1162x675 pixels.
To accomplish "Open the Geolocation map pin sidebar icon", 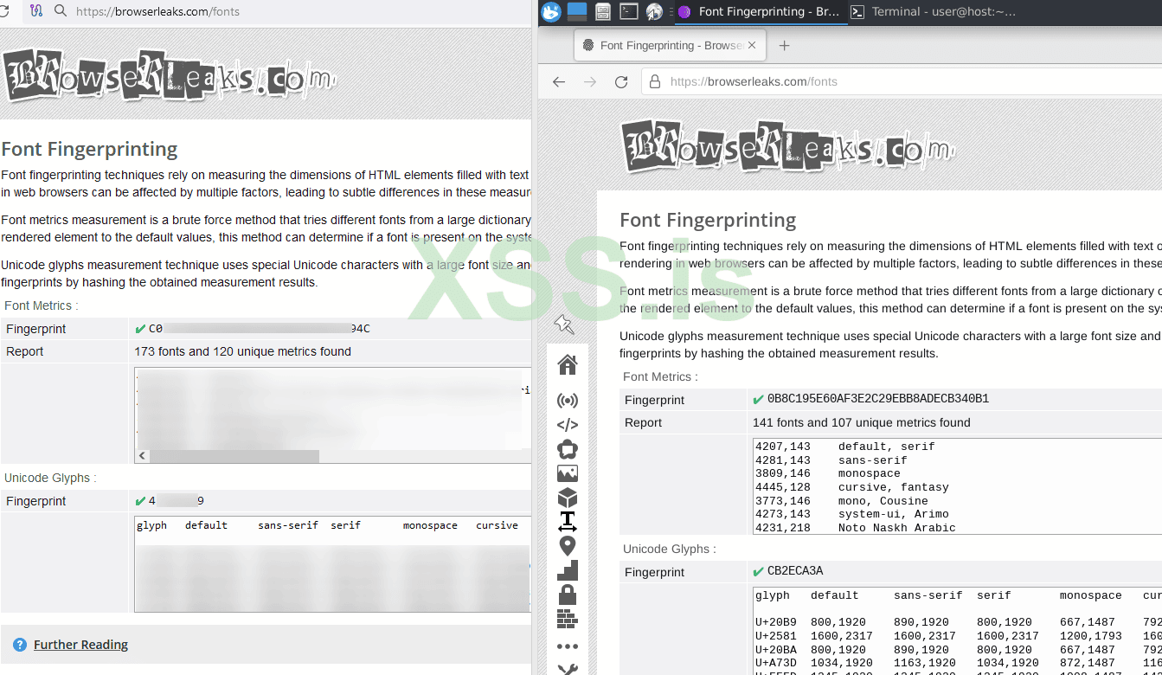I will [568, 546].
